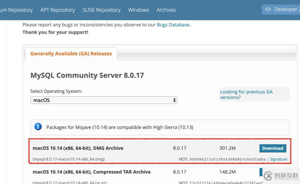Screen dimensions: 300x184
Task: Open the SUSE Repository menu item
Action: click(101, 10)
